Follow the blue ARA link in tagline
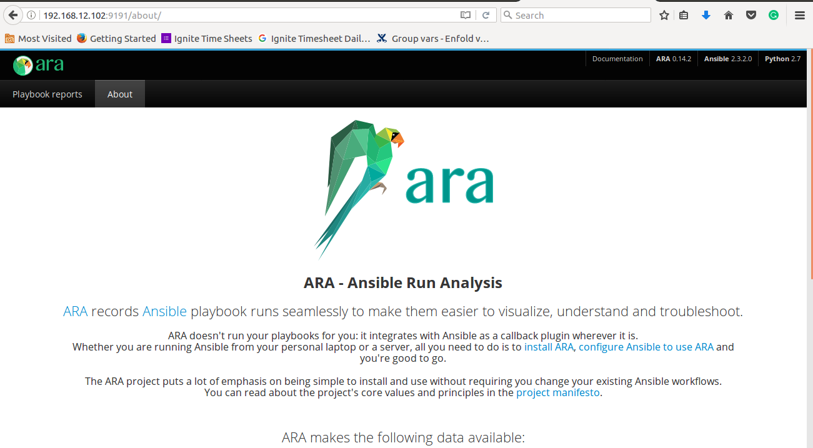Viewport: 813px width, 448px height. 75,311
